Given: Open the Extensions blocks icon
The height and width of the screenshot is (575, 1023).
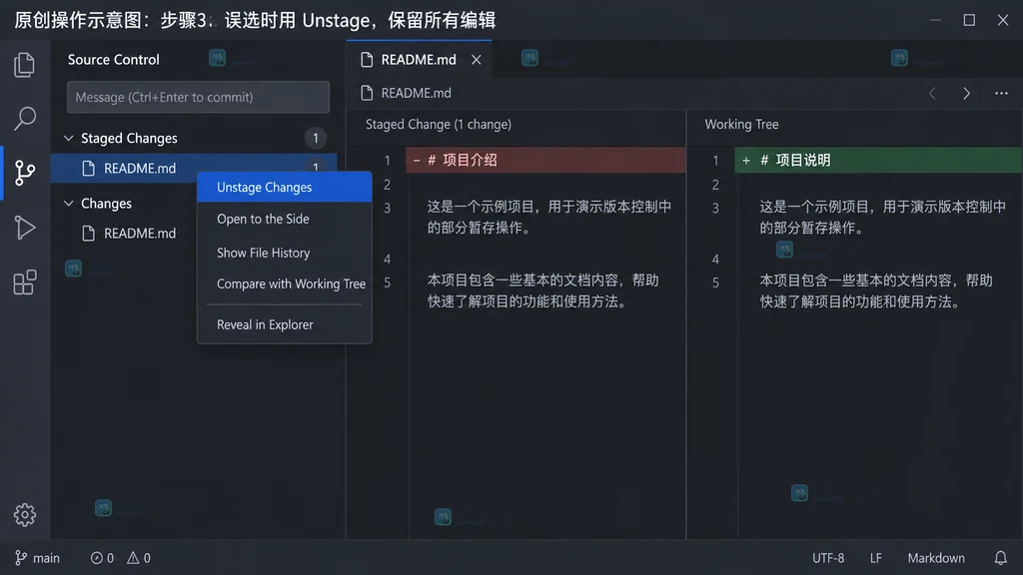Looking at the screenshot, I should [25, 283].
